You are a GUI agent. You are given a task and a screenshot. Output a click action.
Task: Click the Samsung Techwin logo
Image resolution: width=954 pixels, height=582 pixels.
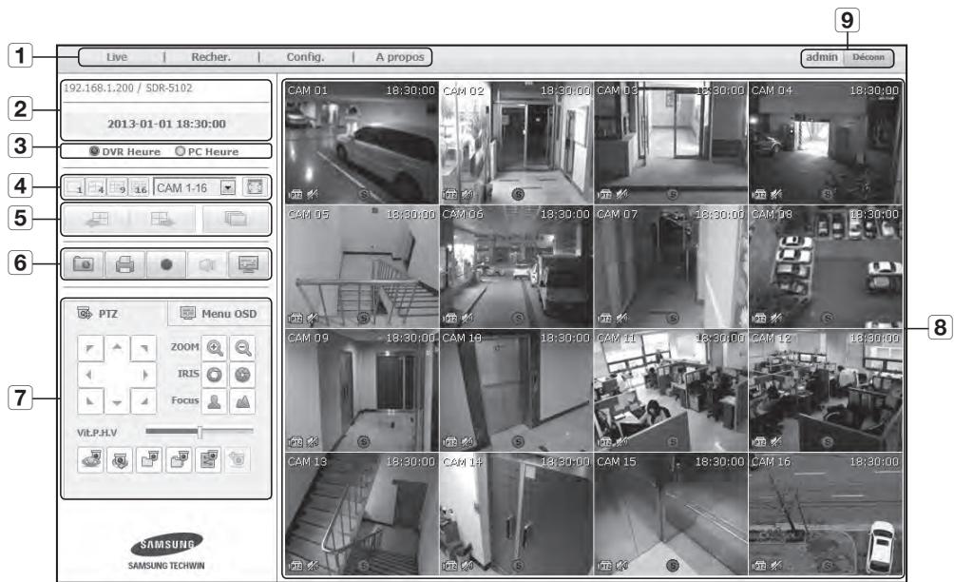166,552
